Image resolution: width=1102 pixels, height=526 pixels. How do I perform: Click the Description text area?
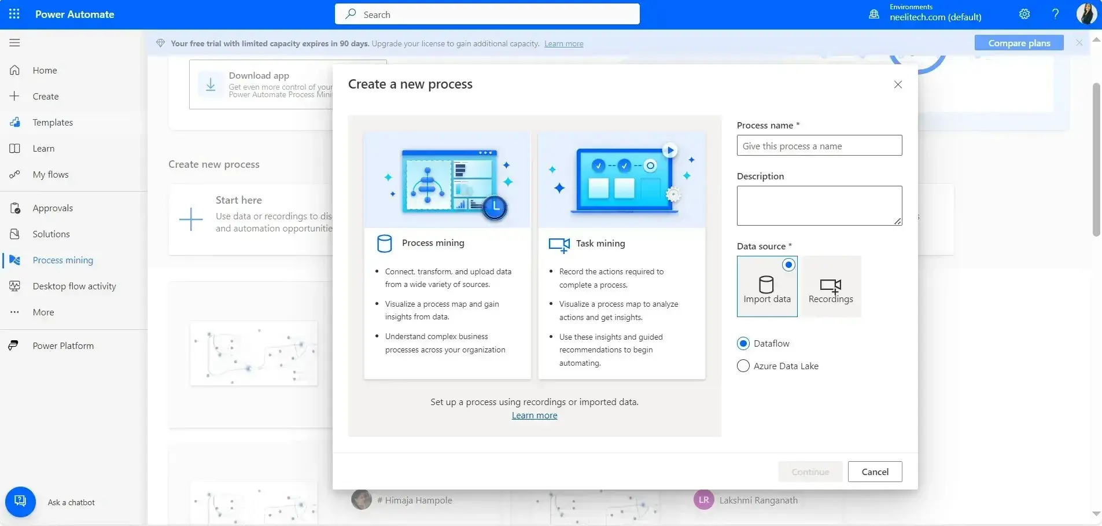coord(819,205)
